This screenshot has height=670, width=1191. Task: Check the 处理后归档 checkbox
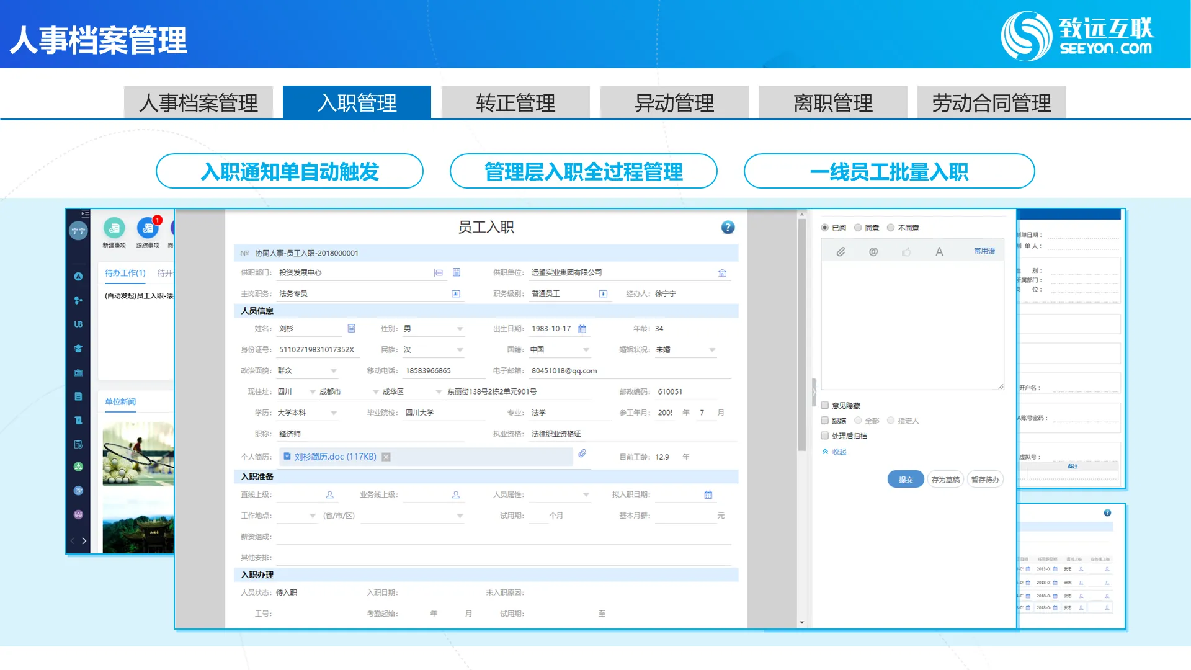(x=825, y=435)
